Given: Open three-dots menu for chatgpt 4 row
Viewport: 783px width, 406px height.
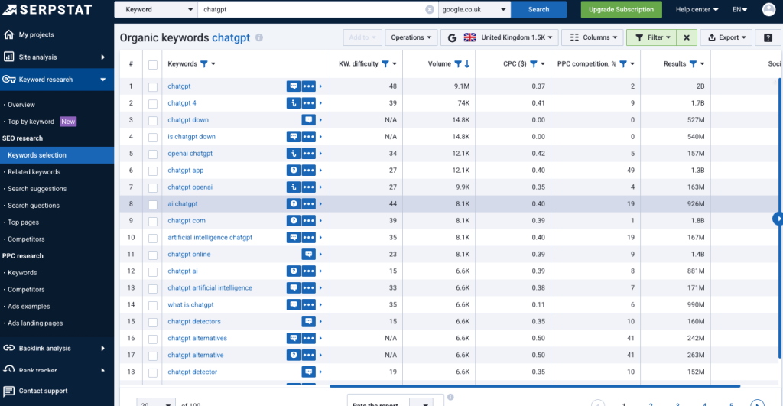Looking at the screenshot, I should [308, 103].
